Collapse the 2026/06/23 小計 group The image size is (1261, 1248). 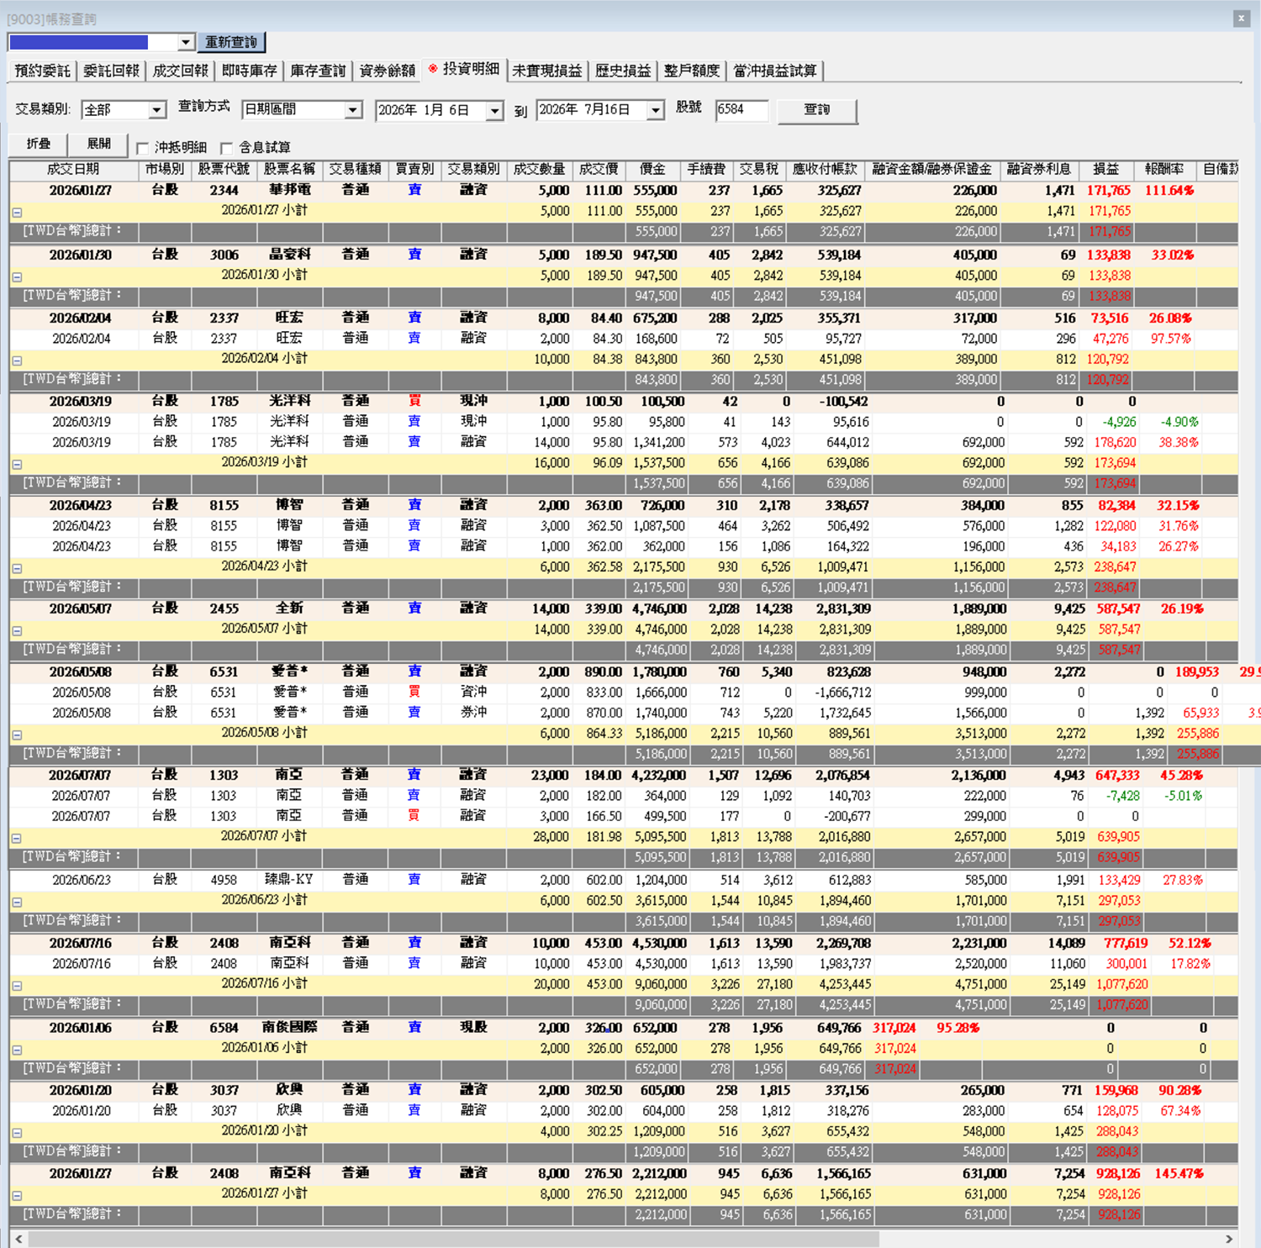[17, 902]
